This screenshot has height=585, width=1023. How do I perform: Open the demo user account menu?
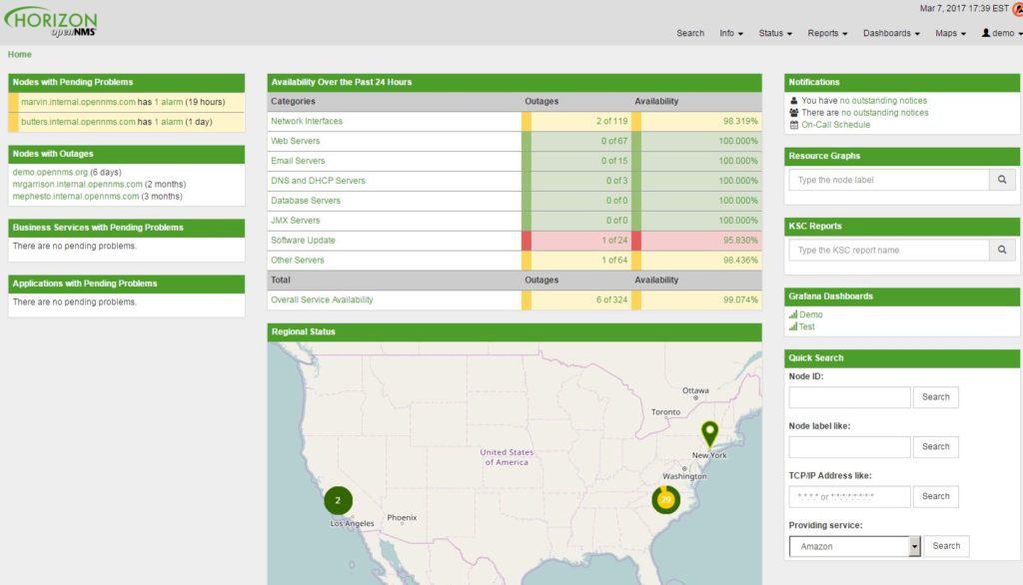point(1002,33)
